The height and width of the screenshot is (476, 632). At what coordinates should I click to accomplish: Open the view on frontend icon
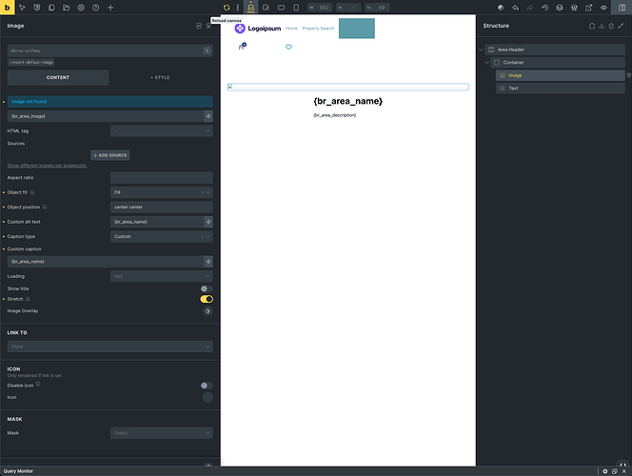point(589,8)
